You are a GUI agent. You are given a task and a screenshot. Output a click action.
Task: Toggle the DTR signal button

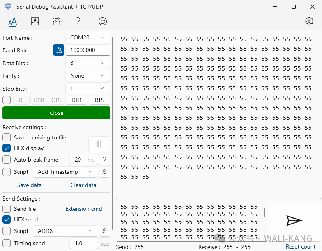[x=76, y=100]
